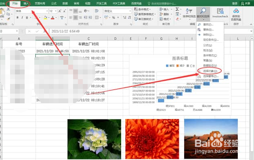This screenshot has height=160, width=254.
Task: Switch to the 数据 (Data) tab
Action: (x=65, y=3)
